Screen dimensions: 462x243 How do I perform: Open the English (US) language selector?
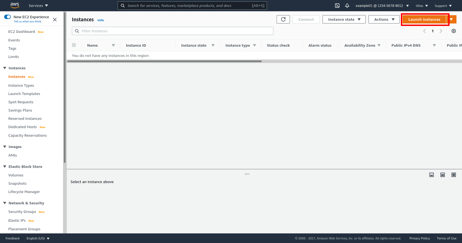38,238
